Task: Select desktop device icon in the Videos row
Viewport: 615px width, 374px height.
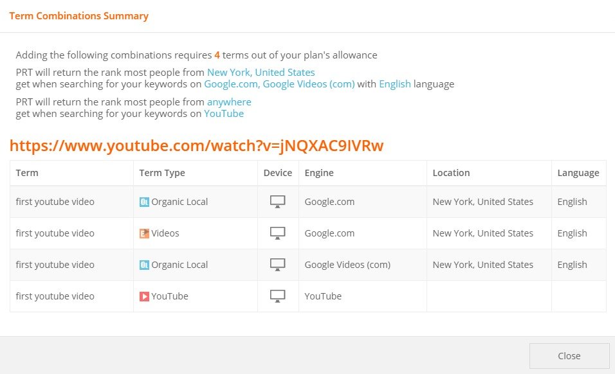Action: coord(277,233)
